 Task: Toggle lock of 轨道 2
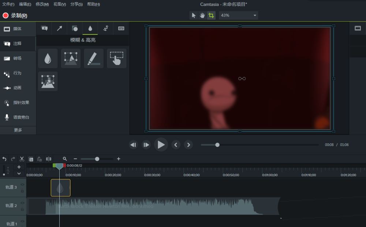click(x=22, y=210)
